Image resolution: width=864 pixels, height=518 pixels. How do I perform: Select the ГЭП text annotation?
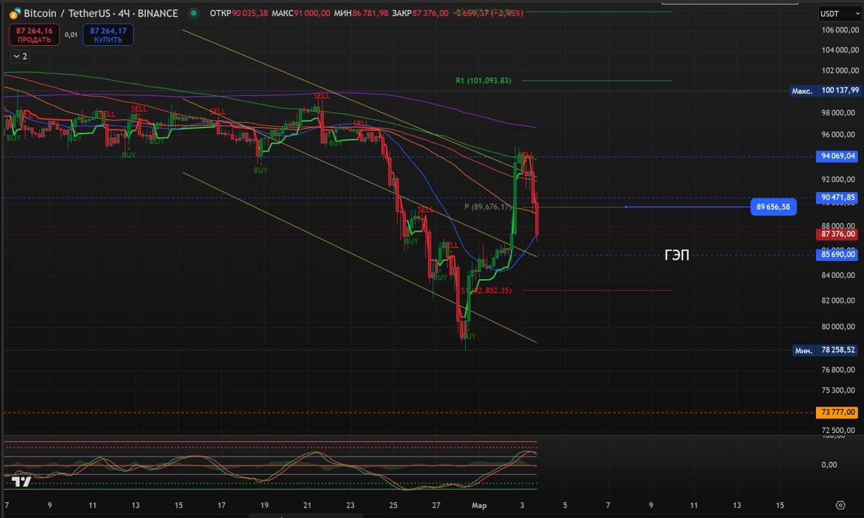click(x=677, y=255)
